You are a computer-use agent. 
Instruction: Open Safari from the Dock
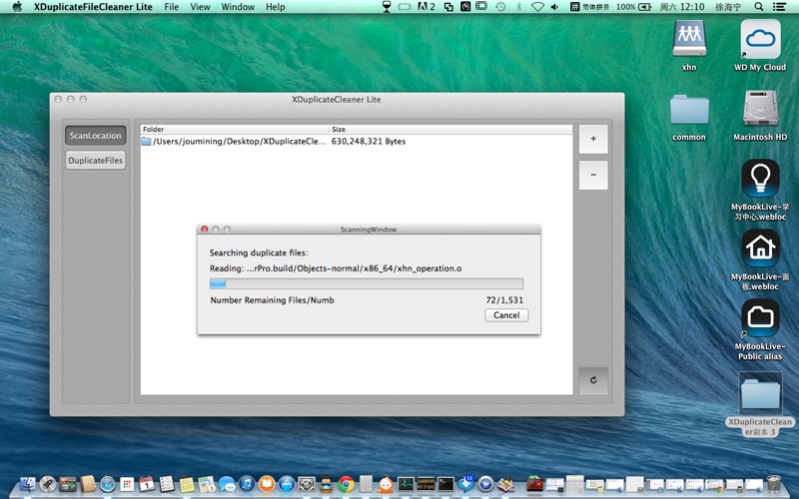click(108, 484)
